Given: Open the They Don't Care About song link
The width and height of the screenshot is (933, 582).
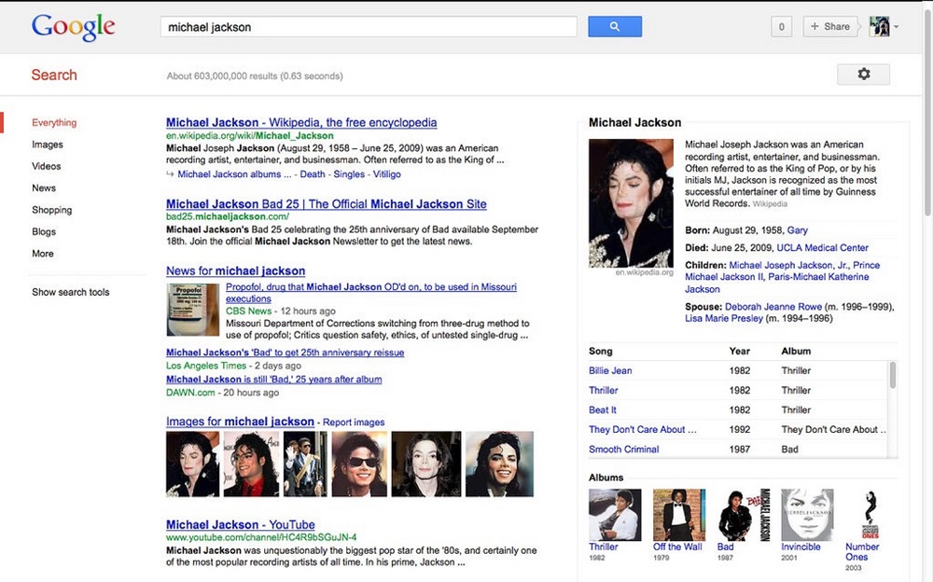Looking at the screenshot, I should 642,430.
